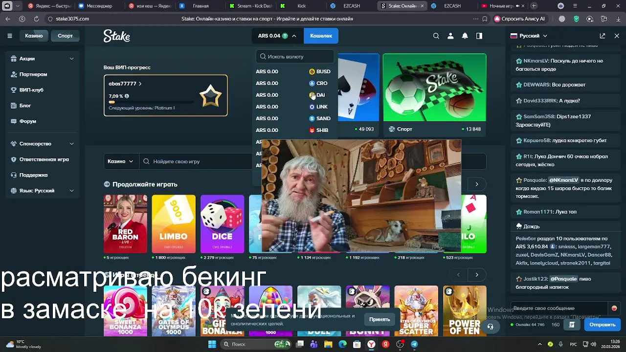Switch to Казино tab

tap(34, 36)
